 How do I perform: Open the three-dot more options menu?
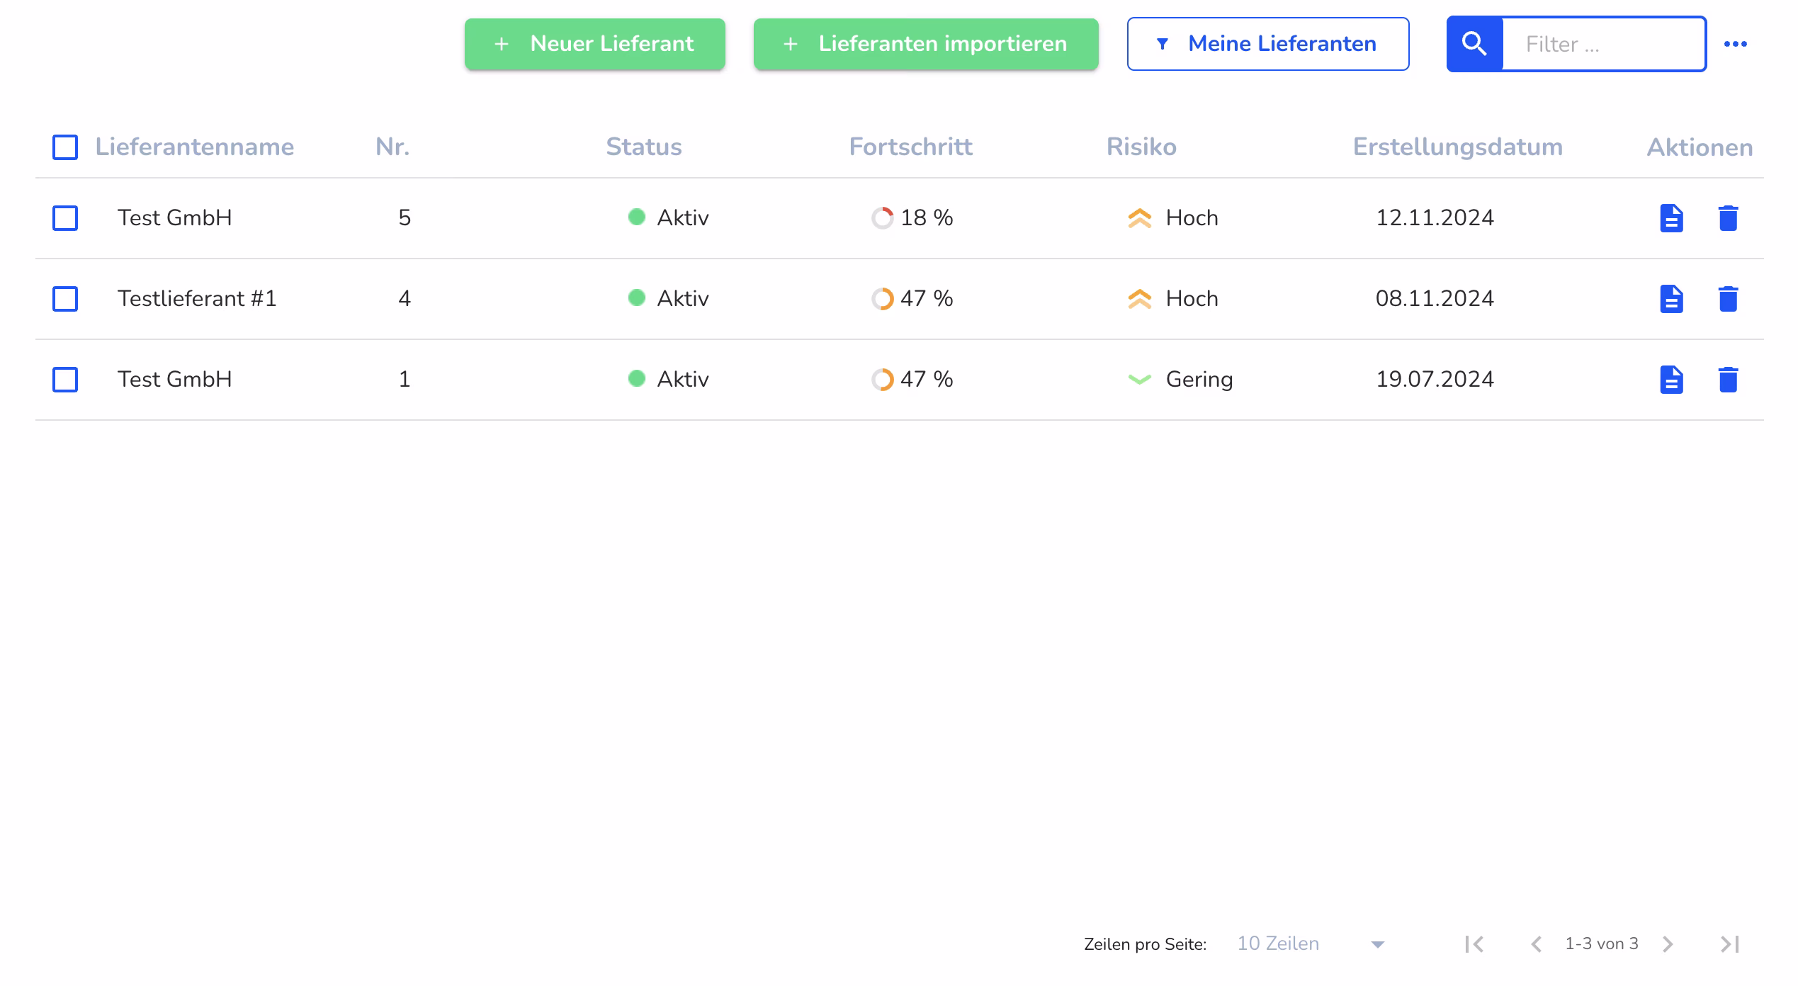point(1735,44)
